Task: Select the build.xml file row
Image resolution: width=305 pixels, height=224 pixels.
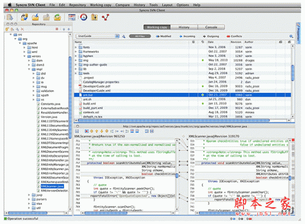Action: (x=182, y=104)
